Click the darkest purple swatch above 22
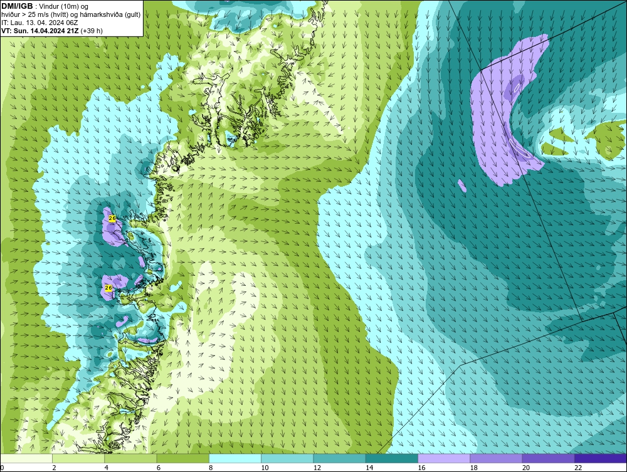 (601, 458)
